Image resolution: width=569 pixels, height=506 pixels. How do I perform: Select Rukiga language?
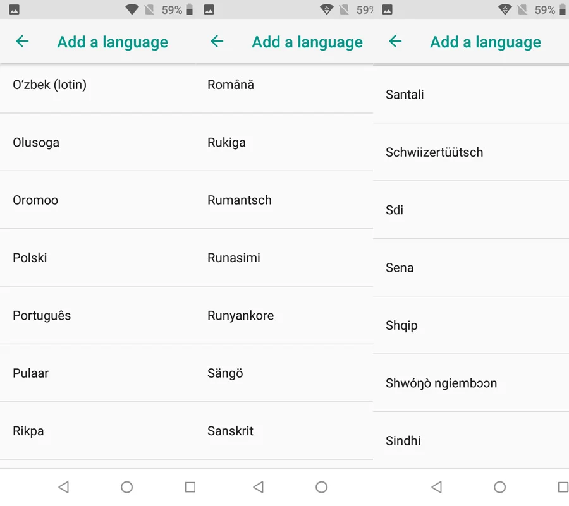point(284,142)
